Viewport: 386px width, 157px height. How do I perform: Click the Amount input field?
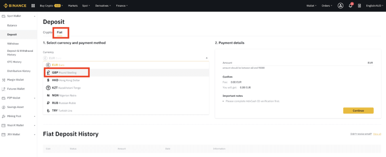298,63
